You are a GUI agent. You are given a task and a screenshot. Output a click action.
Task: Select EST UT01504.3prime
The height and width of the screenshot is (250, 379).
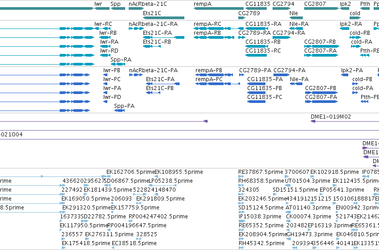pyautogui.click(x=307, y=181)
